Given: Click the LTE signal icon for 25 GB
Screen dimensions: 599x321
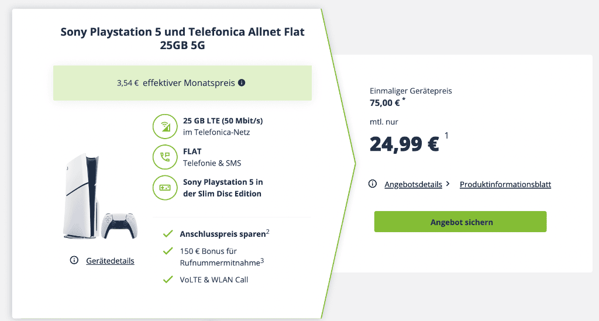Looking at the screenshot, I should (165, 126).
